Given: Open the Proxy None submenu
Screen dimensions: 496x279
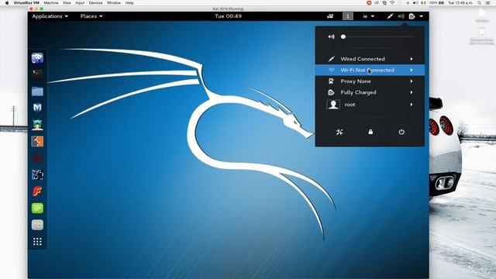Looking at the screenshot, I should tap(370, 81).
